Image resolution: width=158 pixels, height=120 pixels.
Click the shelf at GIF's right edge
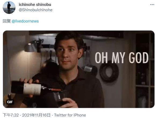pos(145,69)
